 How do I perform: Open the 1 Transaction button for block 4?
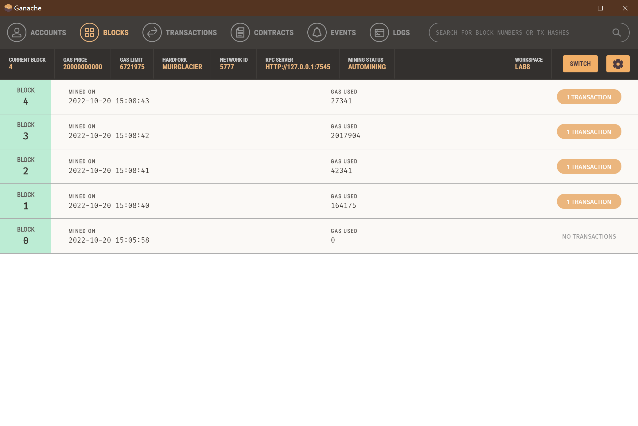(589, 97)
